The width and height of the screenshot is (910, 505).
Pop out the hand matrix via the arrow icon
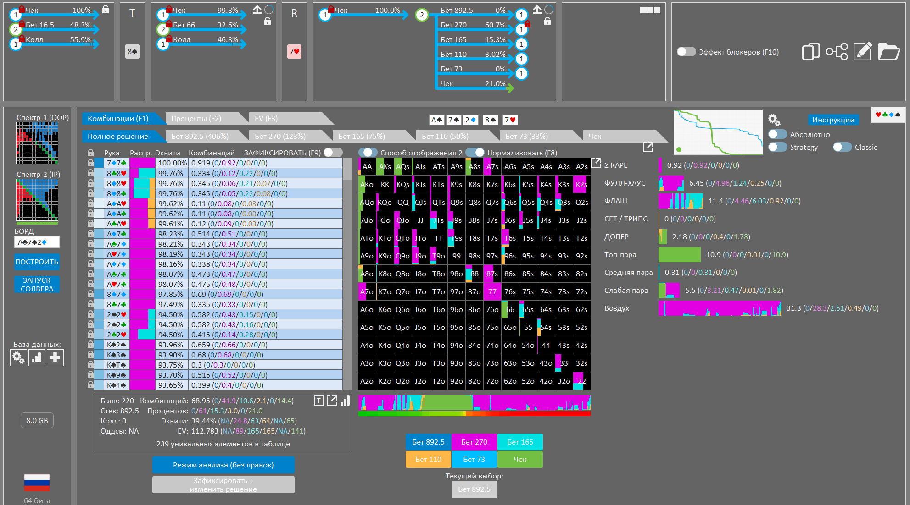click(x=596, y=162)
